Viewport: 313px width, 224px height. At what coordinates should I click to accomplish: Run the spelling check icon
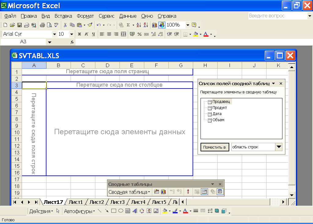57,25
